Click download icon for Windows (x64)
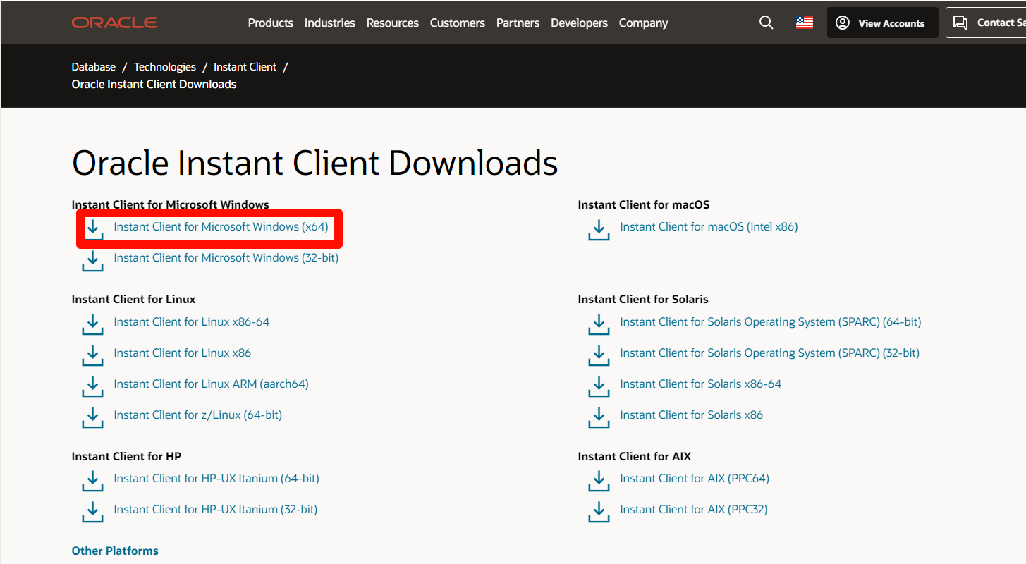The image size is (1026, 564). [92, 228]
